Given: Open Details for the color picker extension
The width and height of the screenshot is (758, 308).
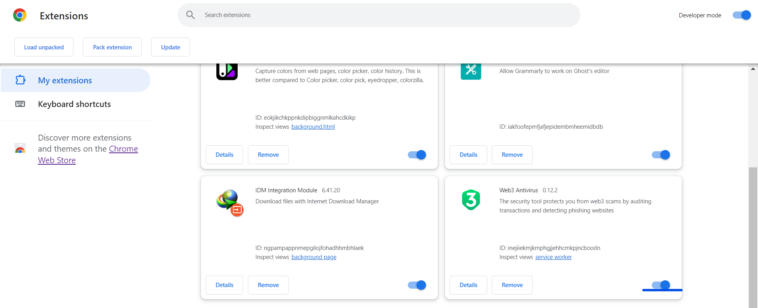Looking at the screenshot, I should coord(224,155).
